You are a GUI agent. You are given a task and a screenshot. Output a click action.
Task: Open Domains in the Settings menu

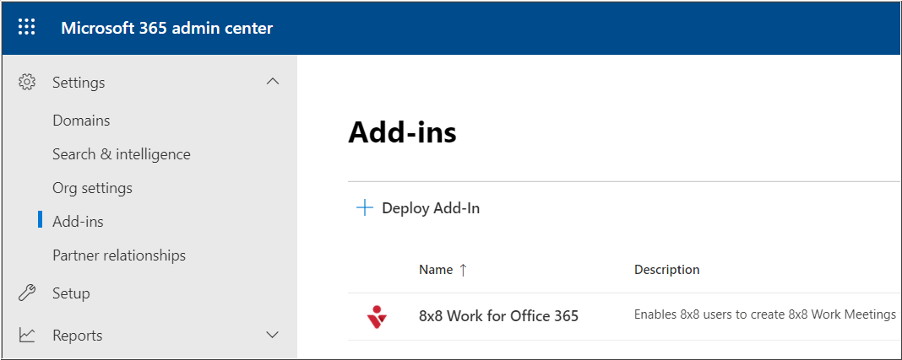(81, 121)
